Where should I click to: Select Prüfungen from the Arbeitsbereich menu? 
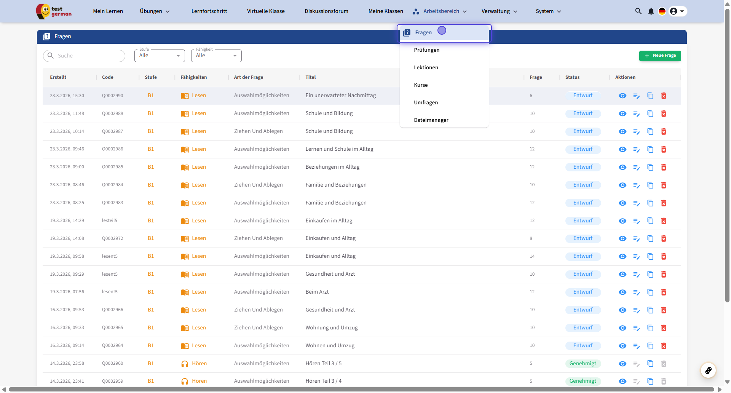click(x=426, y=50)
